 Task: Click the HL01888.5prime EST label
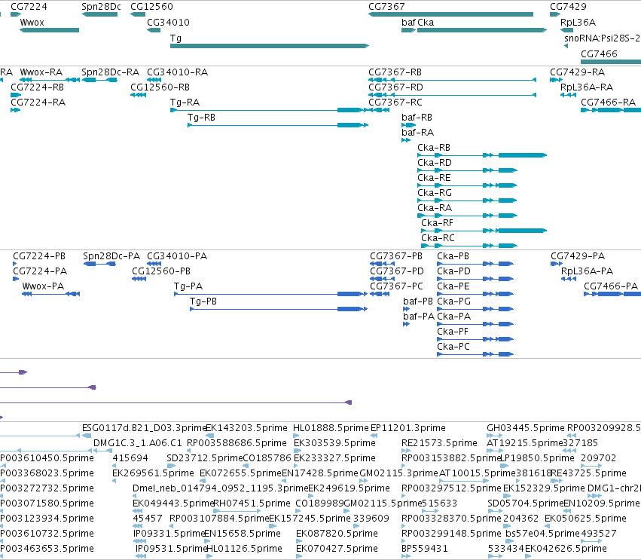click(331, 428)
